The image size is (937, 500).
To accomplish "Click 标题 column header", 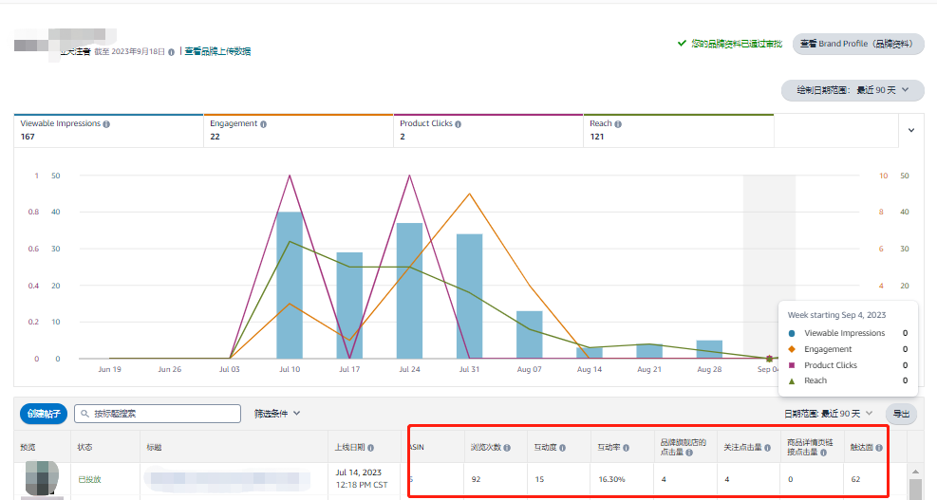I will [154, 448].
